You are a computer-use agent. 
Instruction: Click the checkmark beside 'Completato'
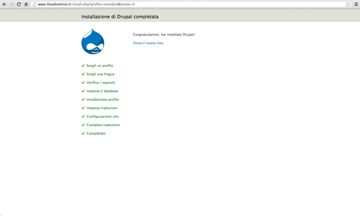click(x=83, y=134)
